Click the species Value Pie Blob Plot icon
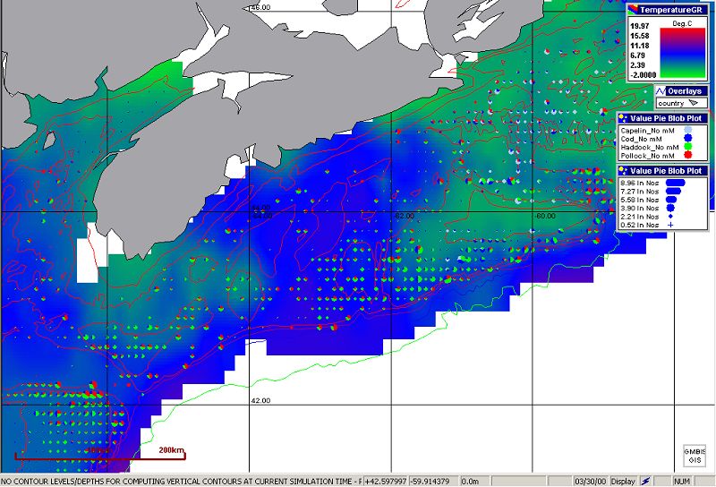 pyautogui.click(x=623, y=117)
